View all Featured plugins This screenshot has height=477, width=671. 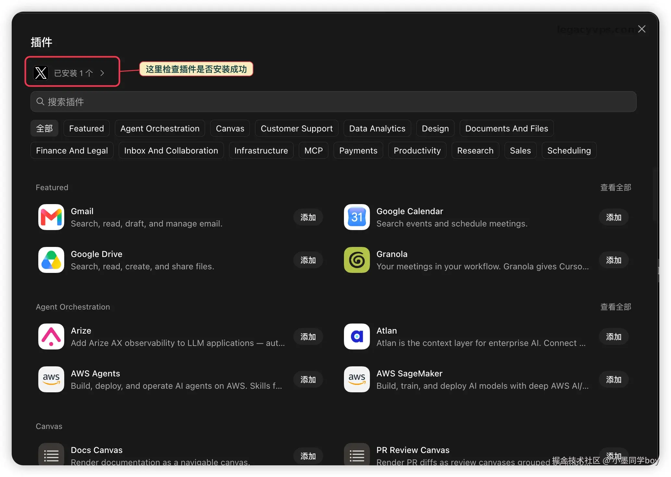616,187
